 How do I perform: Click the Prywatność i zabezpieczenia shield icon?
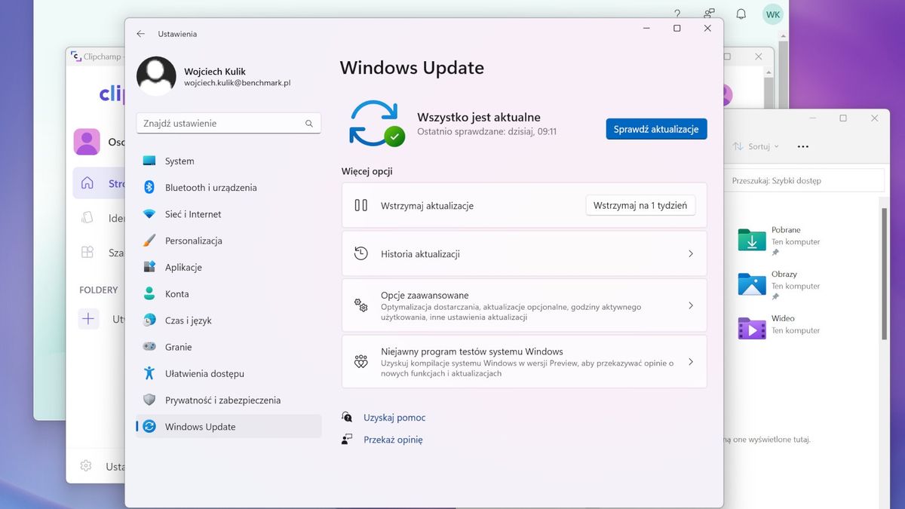(x=149, y=400)
